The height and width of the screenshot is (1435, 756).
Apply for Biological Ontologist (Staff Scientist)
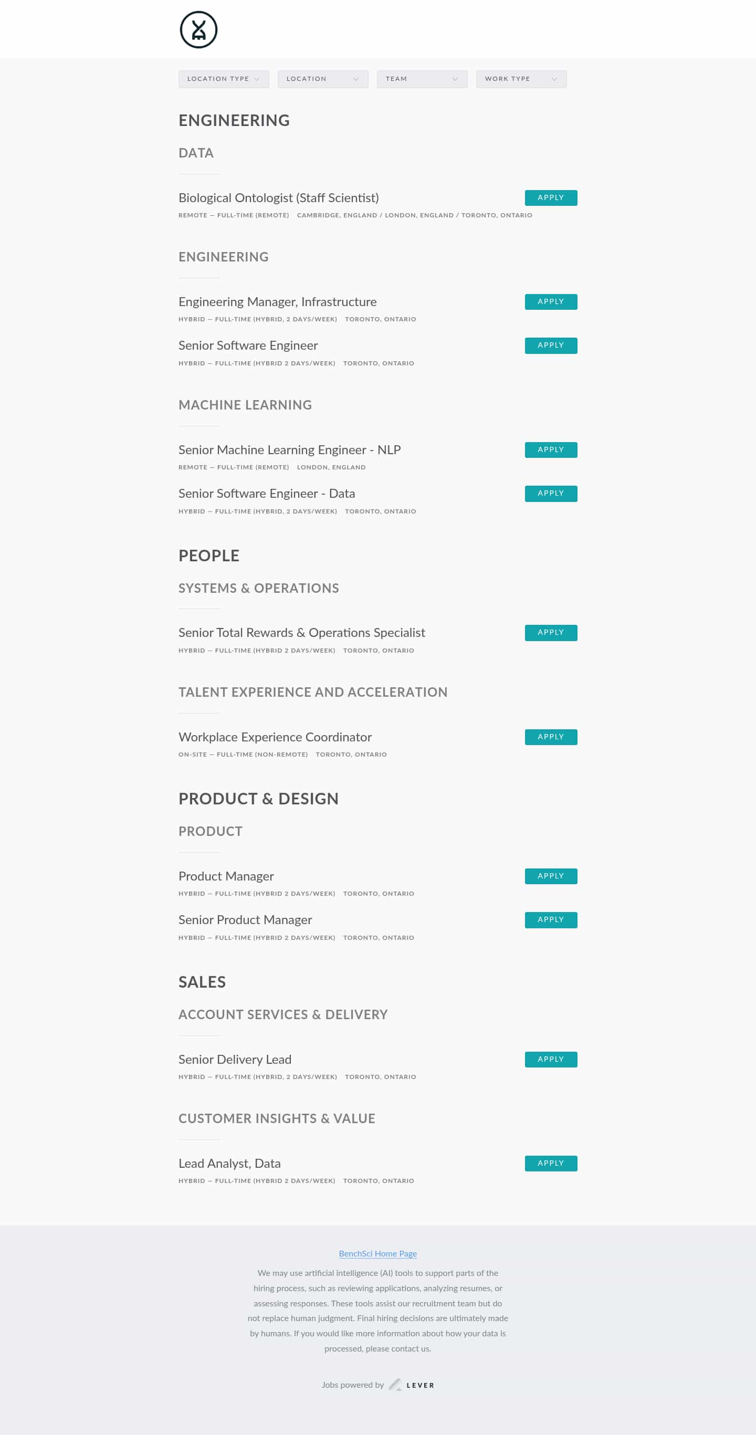click(x=550, y=198)
